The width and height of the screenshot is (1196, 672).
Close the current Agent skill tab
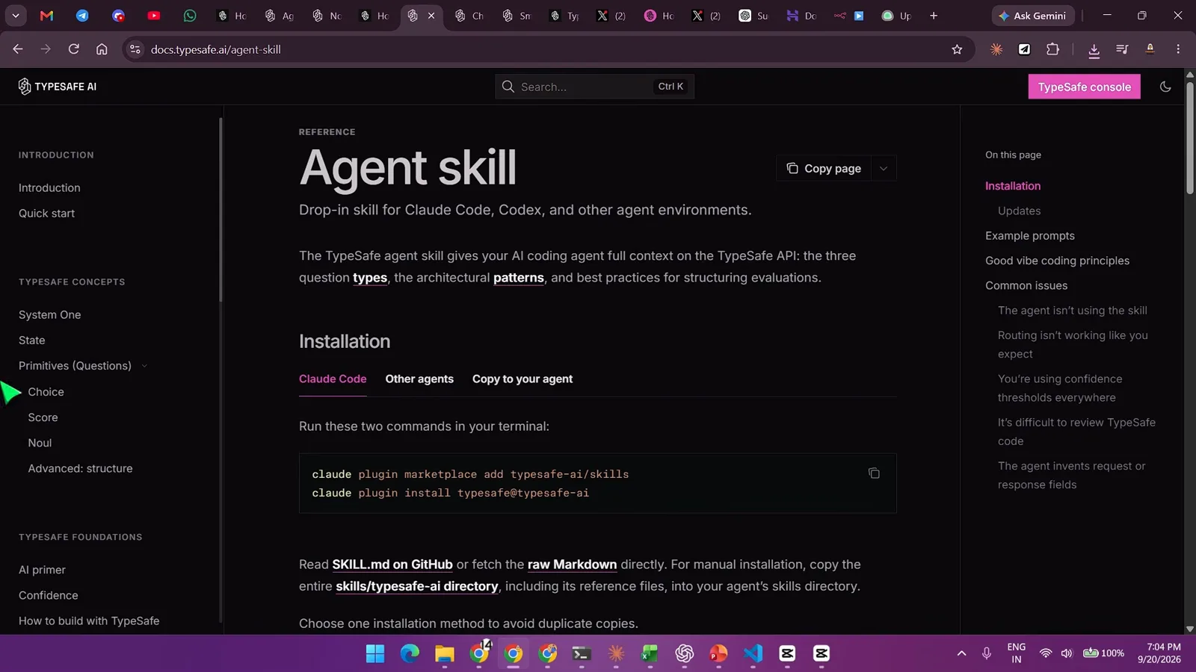coord(431,15)
